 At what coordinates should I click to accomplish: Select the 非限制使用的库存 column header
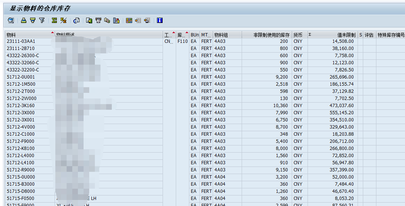267,35
